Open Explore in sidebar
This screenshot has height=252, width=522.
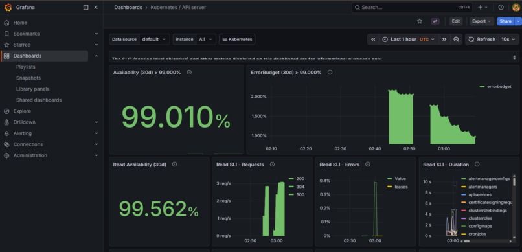point(22,111)
